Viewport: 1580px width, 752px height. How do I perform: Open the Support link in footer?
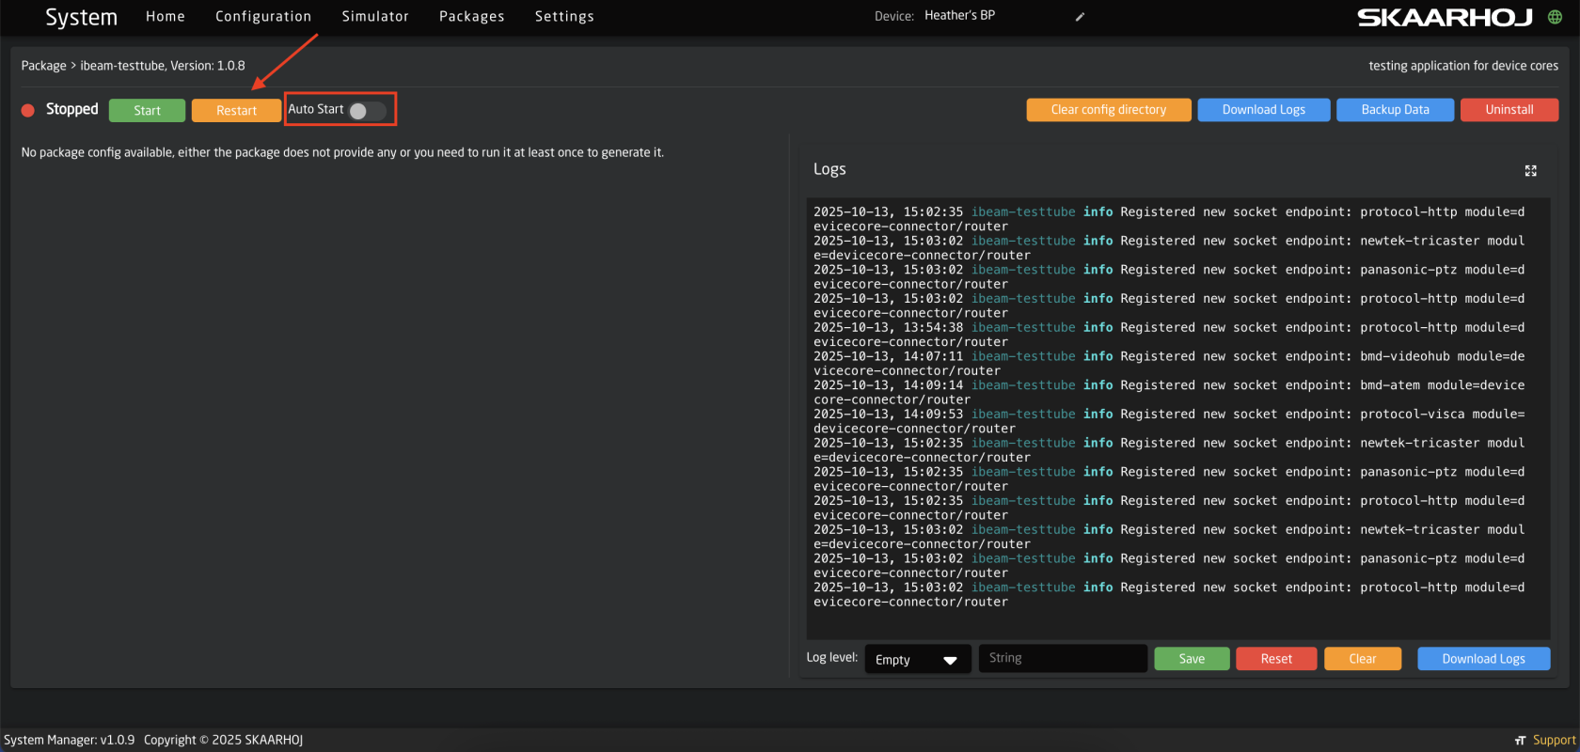point(1554,741)
